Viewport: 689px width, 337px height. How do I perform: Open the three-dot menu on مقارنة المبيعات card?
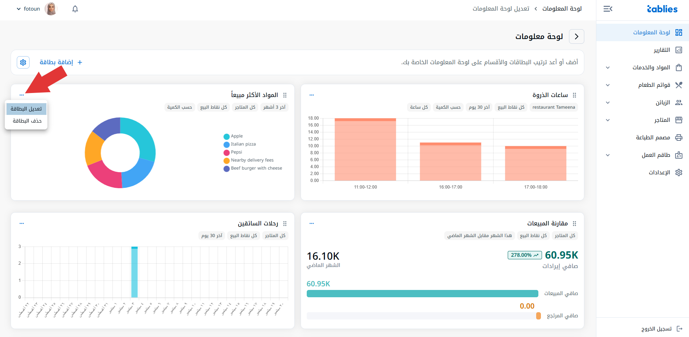click(311, 223)
